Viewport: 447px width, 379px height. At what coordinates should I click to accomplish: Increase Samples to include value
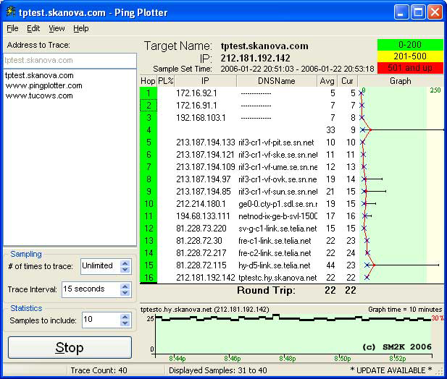[125, 317]
